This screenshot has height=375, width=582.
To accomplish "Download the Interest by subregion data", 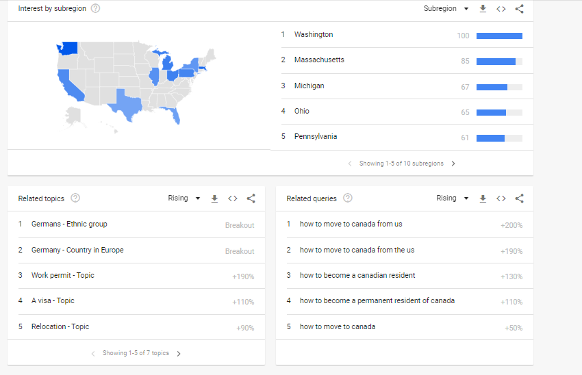I will 483,9.
